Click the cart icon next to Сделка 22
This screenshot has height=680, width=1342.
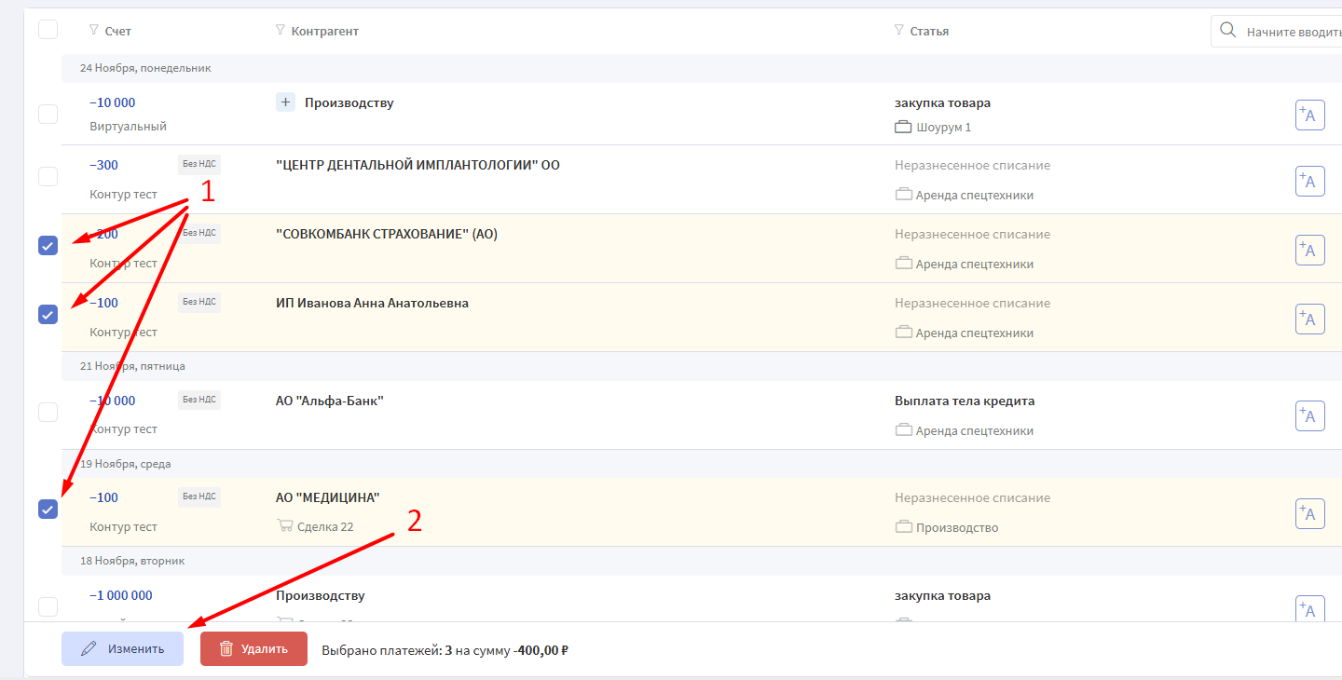(285, 526)
